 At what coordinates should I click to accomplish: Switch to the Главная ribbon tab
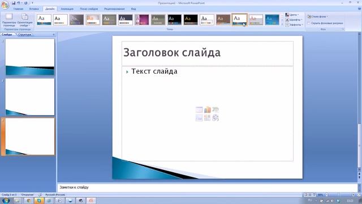tap(18, 9)
